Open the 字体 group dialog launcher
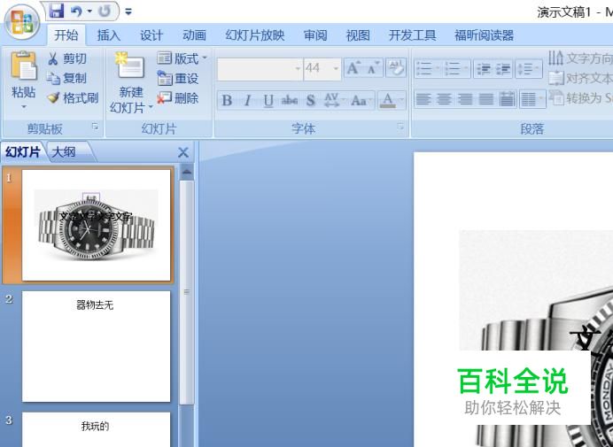The height and width of the screenshot is (447, 613). click(x=400, y=127)
